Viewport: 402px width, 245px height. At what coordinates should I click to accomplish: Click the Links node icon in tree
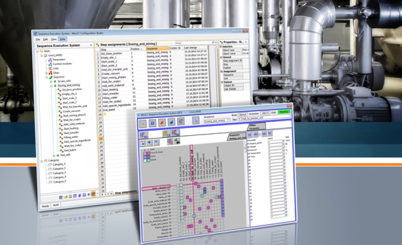pos(50,68)
